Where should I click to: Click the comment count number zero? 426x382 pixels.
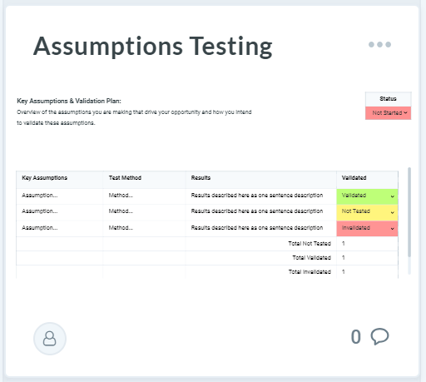tap(356, 337)
